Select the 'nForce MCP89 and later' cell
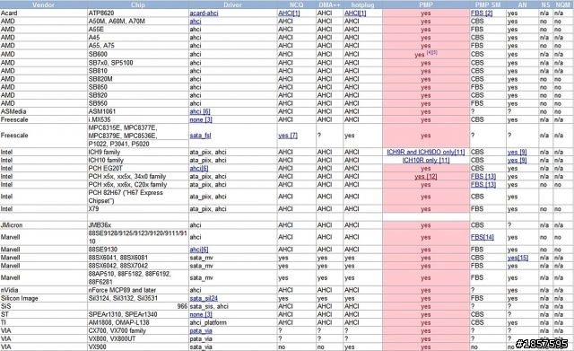This screenshot has height=351, width=574. tap(138, 290)
